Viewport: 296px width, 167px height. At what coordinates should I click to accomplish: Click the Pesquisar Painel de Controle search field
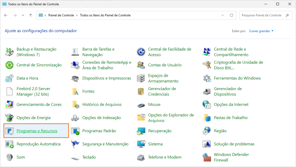pyautogui.click(x=262, y=15)
